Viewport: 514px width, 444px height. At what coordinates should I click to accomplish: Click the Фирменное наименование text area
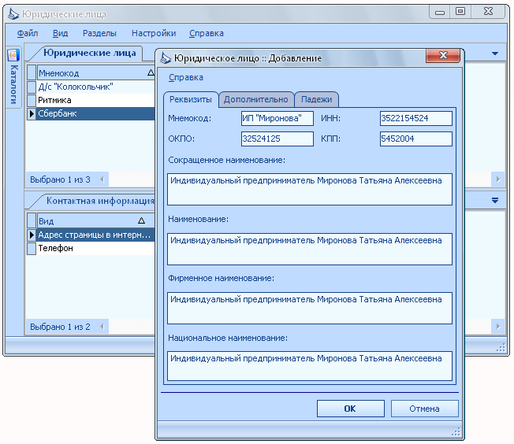click(x=310, y=308)
